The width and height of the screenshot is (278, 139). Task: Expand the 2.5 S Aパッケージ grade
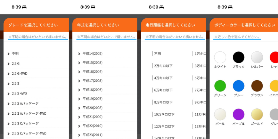click(x=25, y=104)
